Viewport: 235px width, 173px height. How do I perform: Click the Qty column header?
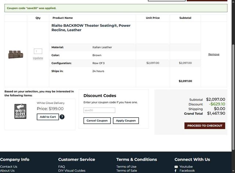coord(38,18)
